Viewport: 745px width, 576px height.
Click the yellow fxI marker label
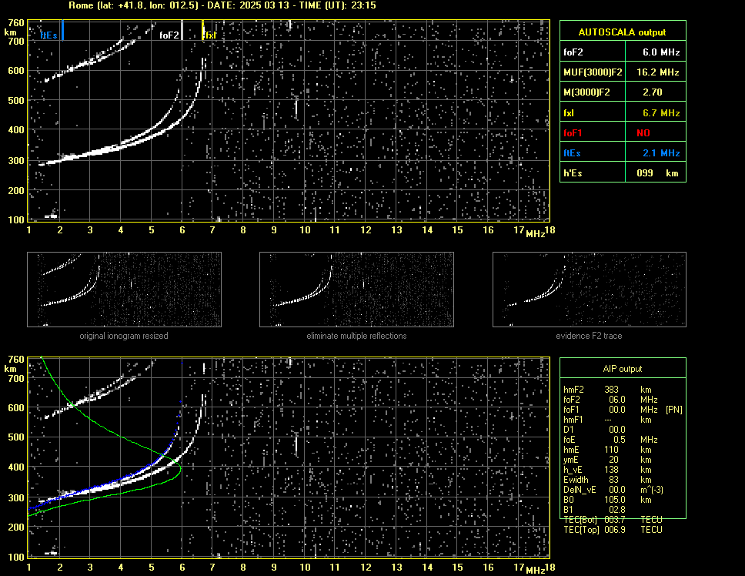pos(210,35)
